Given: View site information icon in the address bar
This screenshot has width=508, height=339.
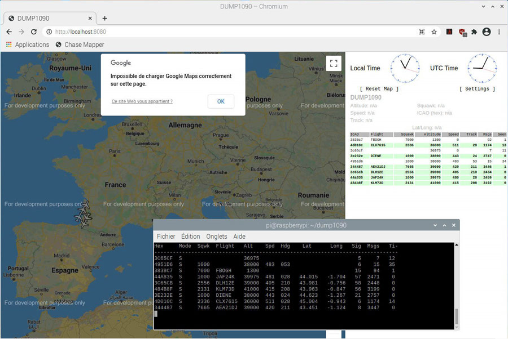Looking at the screenshot, I should (x=49, y=32).
